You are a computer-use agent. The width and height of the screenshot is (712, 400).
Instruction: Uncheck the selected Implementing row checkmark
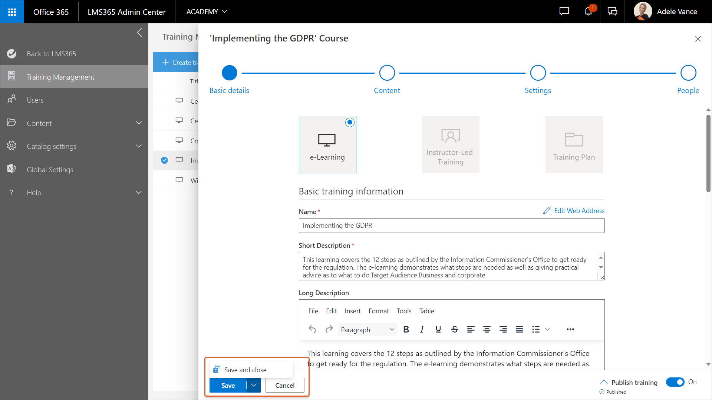pos(165,160)
